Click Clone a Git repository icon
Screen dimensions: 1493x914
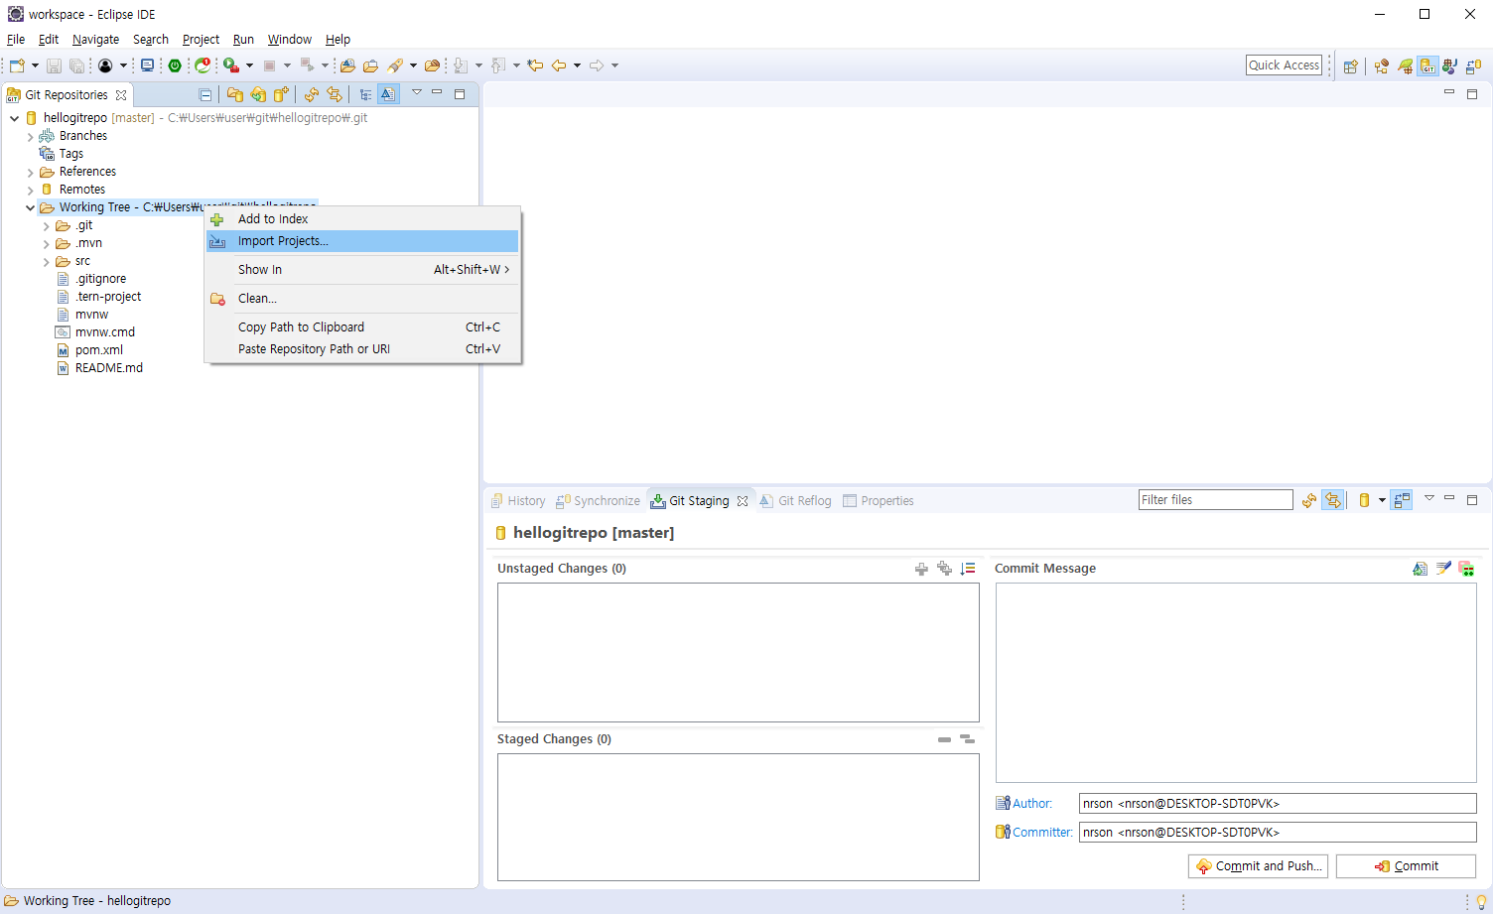tap(258, 94)
